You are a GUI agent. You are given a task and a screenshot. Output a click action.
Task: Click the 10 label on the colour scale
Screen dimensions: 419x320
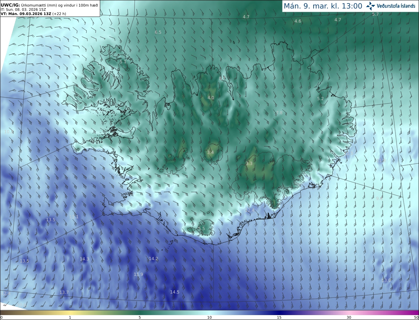click(209, 317)
